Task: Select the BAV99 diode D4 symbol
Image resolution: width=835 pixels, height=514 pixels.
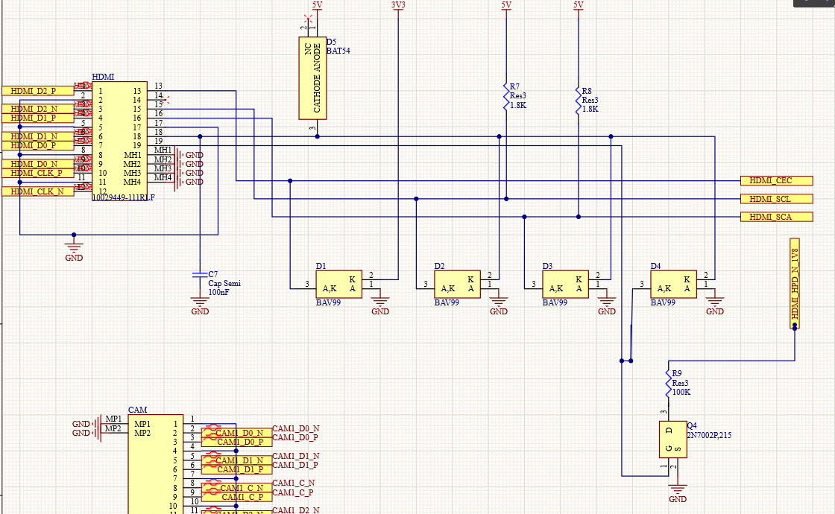Action: click(x=673, y=283)
